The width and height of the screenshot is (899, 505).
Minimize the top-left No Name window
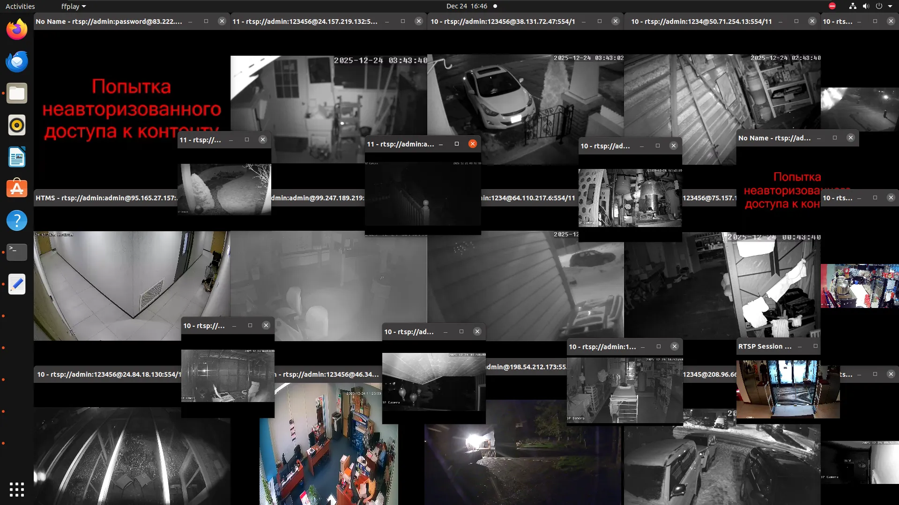point(190,22)
